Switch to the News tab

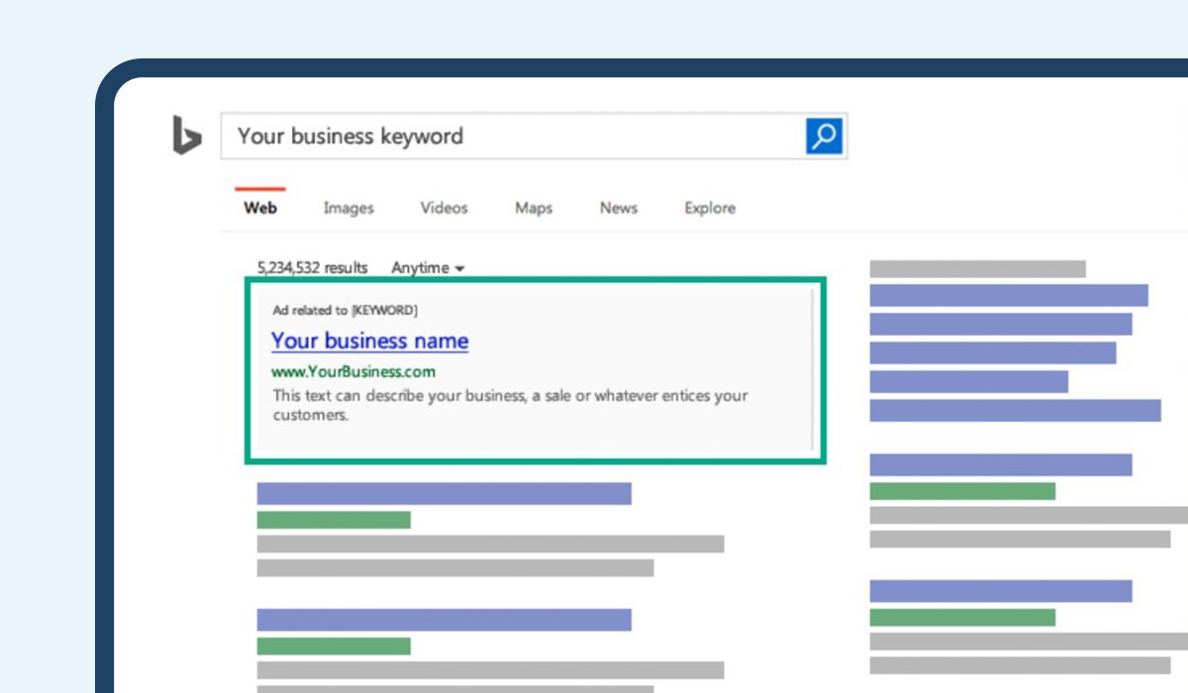[x=619, y=208]
